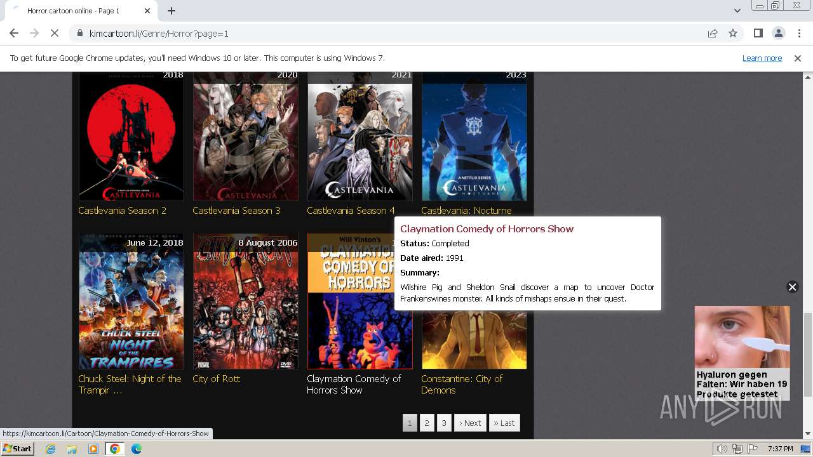Select pagination page 1
This screenshot has width=813, height=457.
pyautogui.click(x=410, y=423)
